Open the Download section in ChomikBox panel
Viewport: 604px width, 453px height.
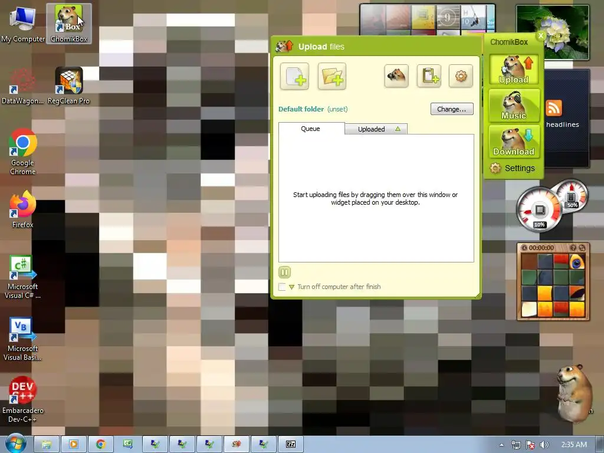pos(514,142)
